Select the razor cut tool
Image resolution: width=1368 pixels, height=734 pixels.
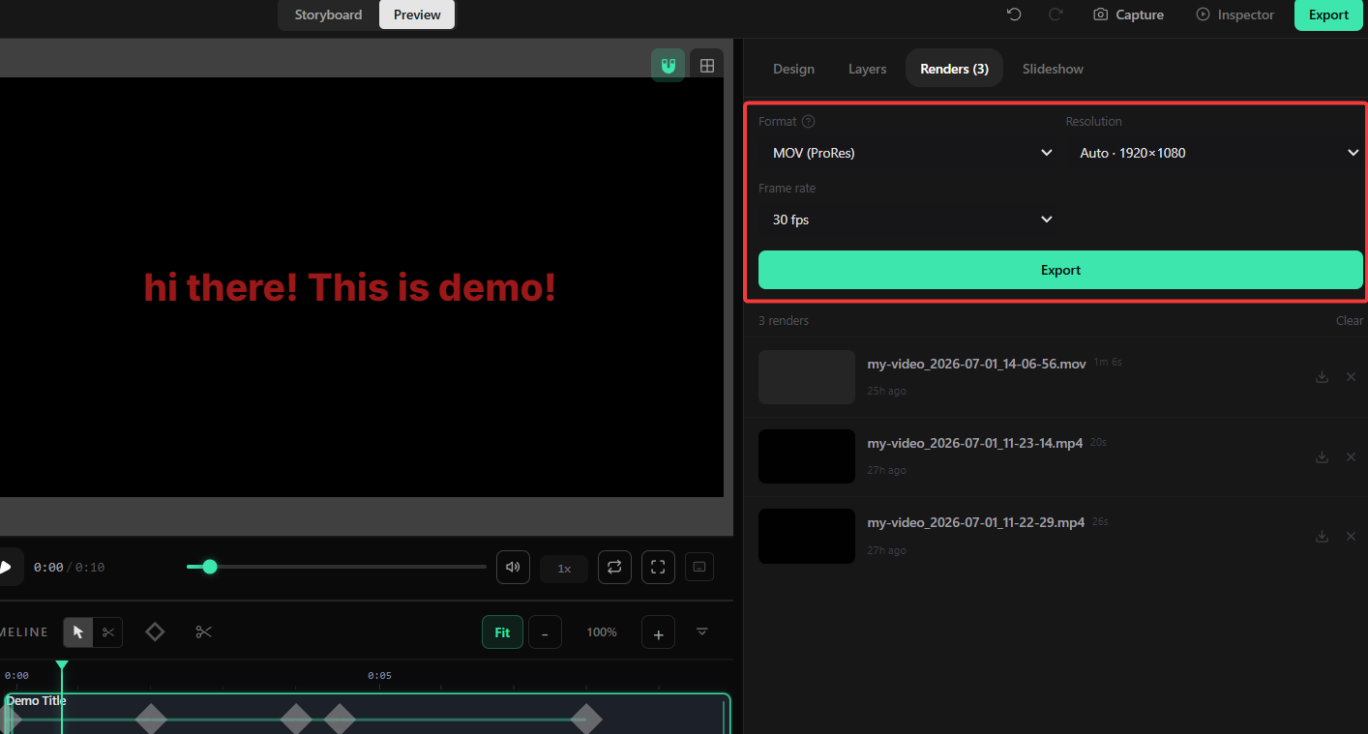point(108,632)
